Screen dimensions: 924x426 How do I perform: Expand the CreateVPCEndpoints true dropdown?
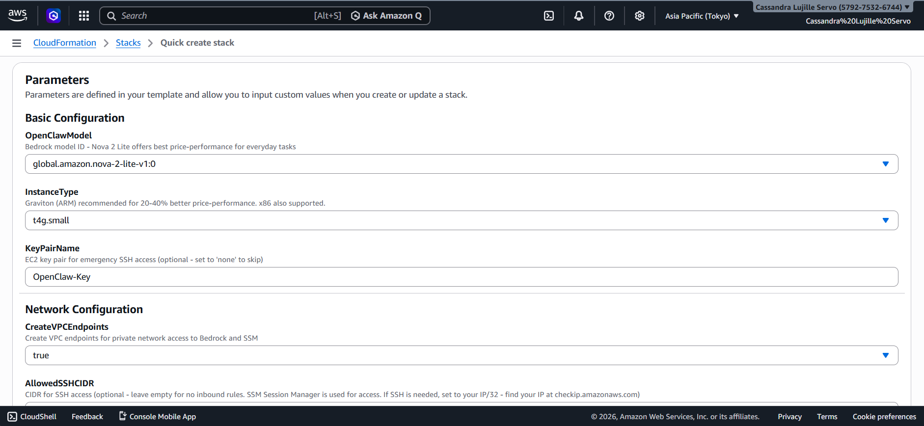coord(462,355)
